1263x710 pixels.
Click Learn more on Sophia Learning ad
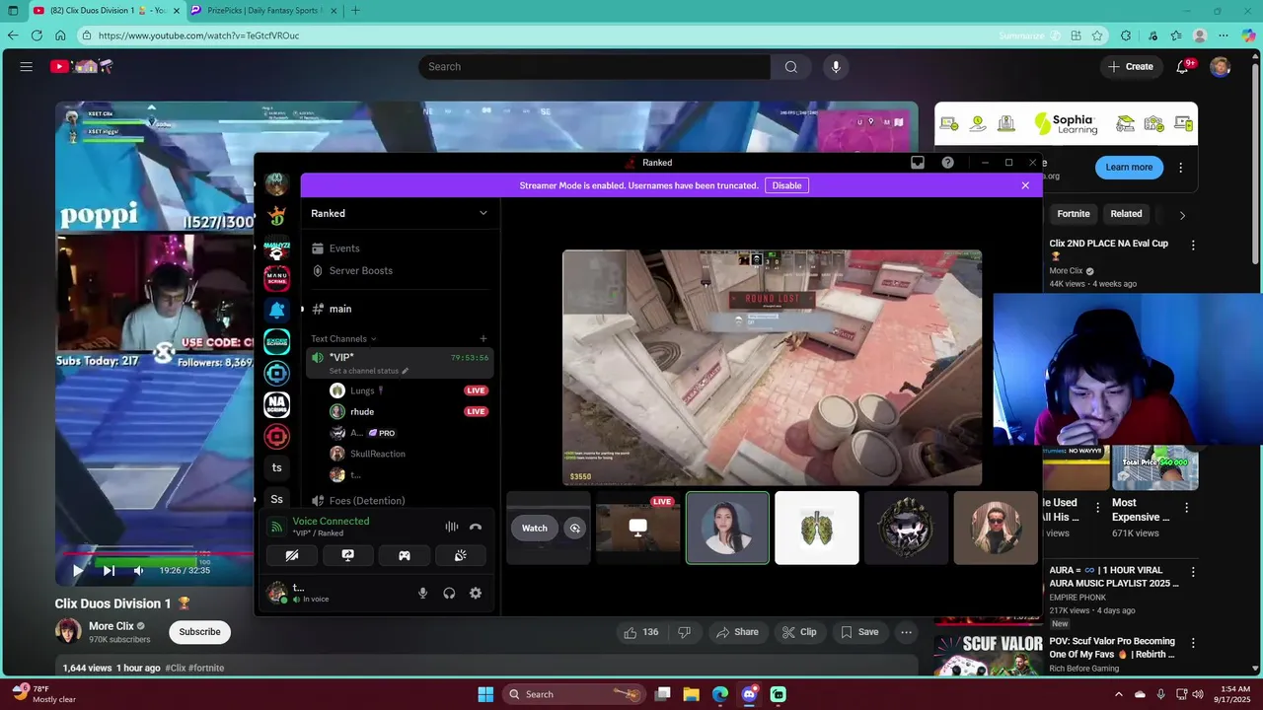(x=1129, y=167)
